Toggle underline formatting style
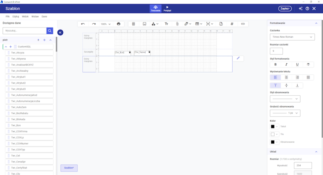This screenshot has height=175, width=323. click(x=297, y=64)
